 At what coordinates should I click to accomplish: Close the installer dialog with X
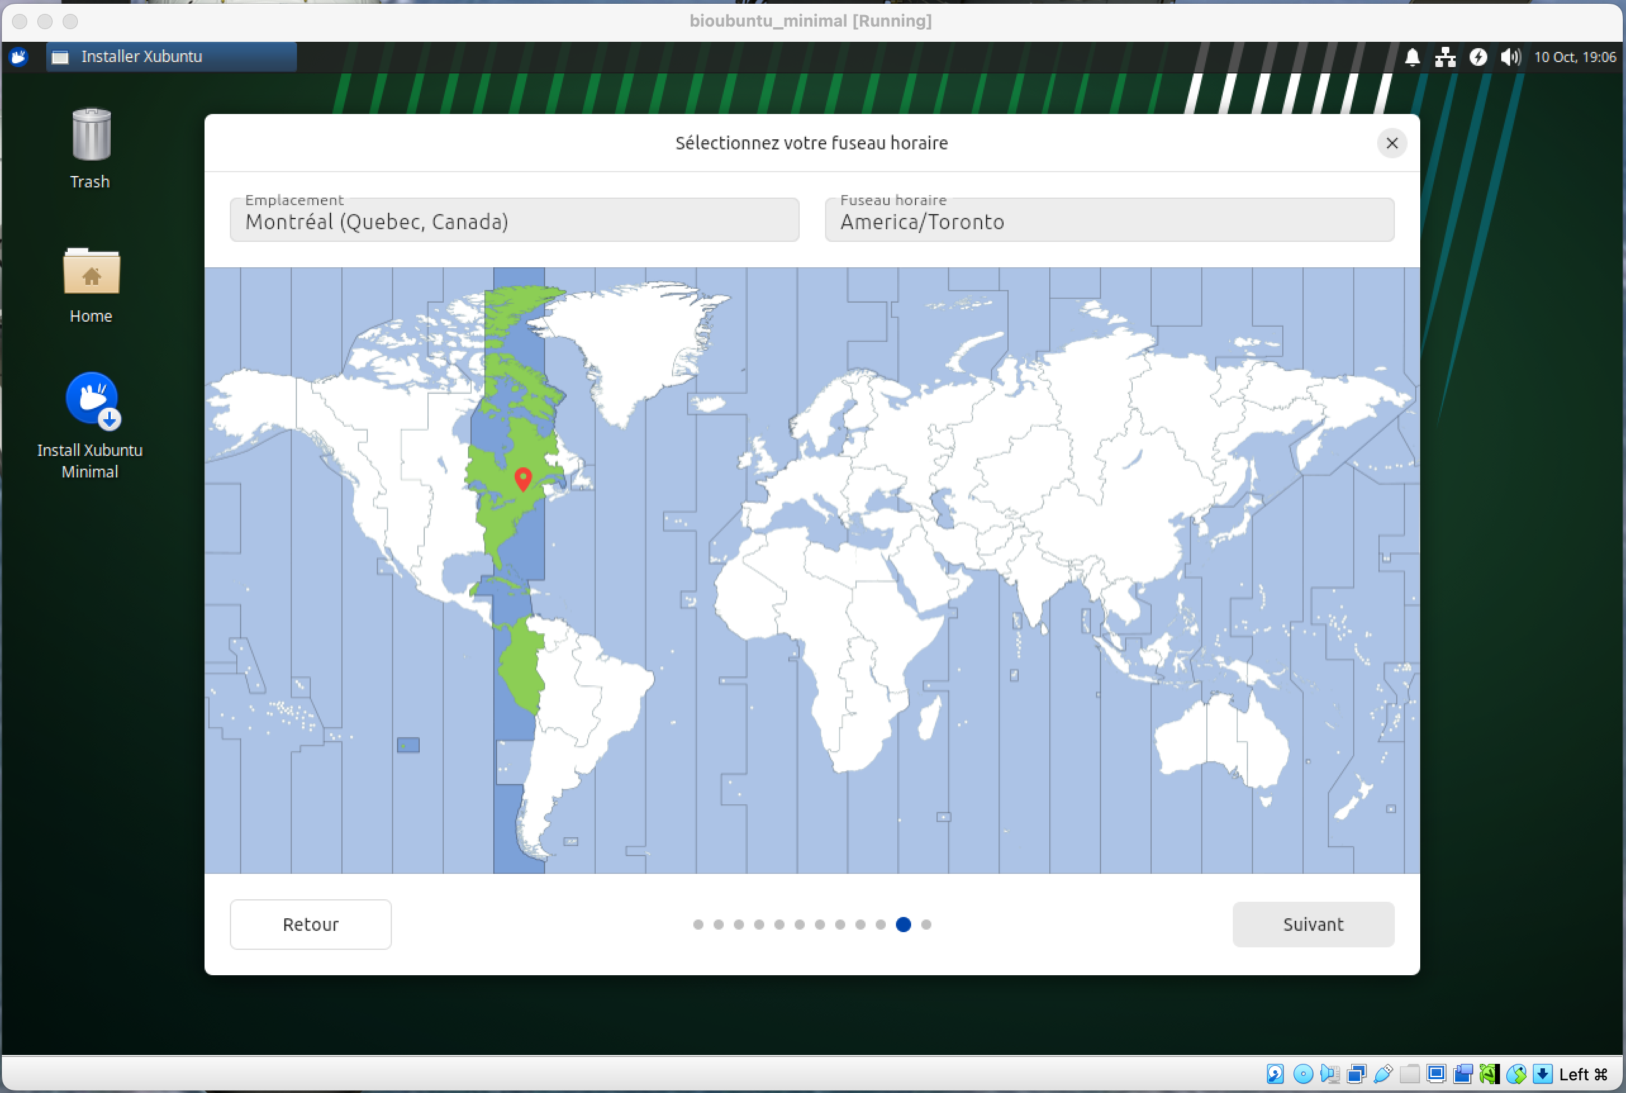(1391, 144)
